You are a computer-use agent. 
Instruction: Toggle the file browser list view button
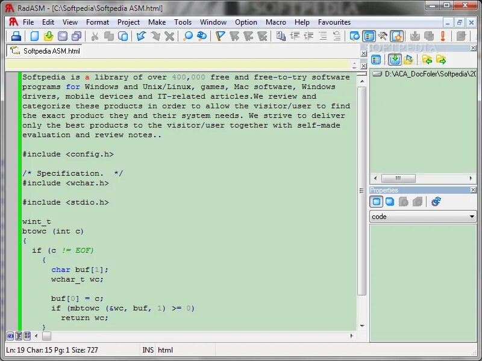(376, 60)
